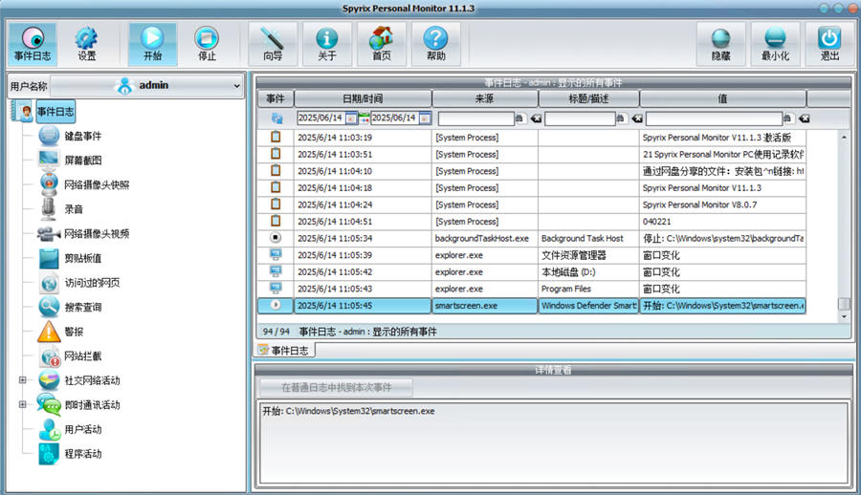This screenshot has width=861, height=495.
Task: Select 程序活动 program activity item
Action: click(82, 454)
